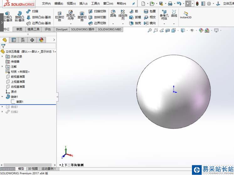Viewport: 234px width, 175px height.
Task: Open the 帮助(H) menu
Action: (121, 3)
